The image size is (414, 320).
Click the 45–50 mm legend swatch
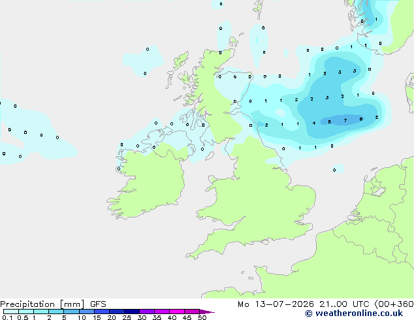pyautogui.click(x=192, y=312)
